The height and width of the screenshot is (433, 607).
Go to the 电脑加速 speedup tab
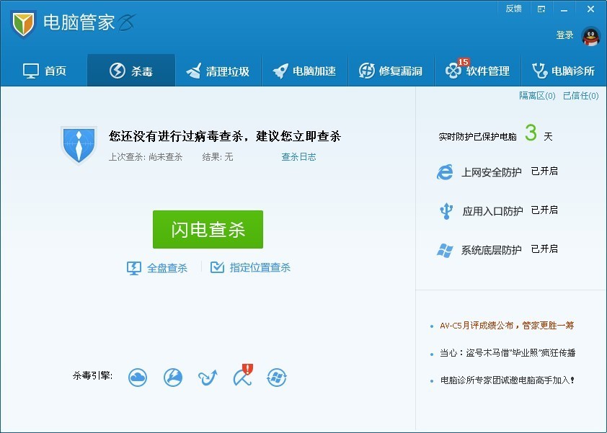[x=305, y=71]
